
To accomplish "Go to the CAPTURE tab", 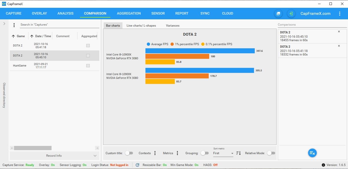I will [x=14, y=14].
